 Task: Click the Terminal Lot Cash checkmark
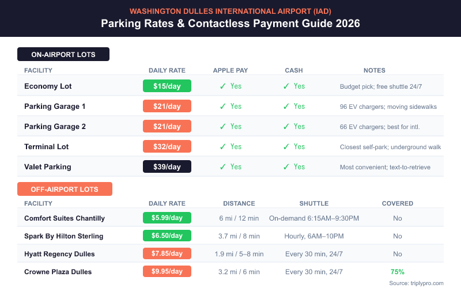pyautogui.click(x=286, y=147)
